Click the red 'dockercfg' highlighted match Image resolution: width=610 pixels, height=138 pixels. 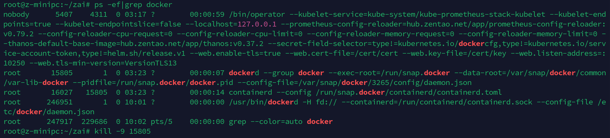tap(478, 44)
